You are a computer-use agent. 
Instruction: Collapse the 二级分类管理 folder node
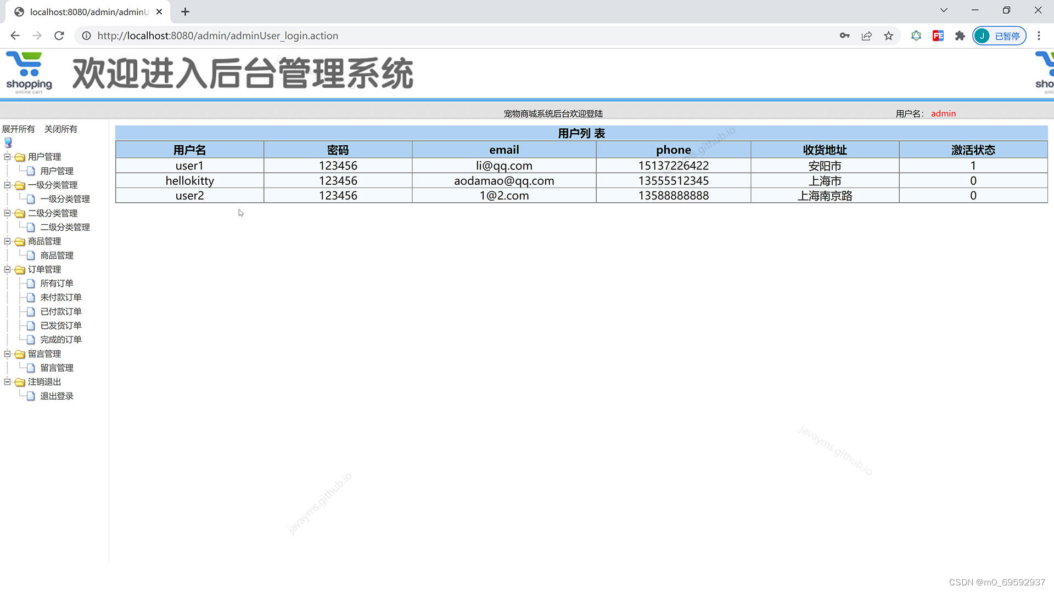[8, 213]
